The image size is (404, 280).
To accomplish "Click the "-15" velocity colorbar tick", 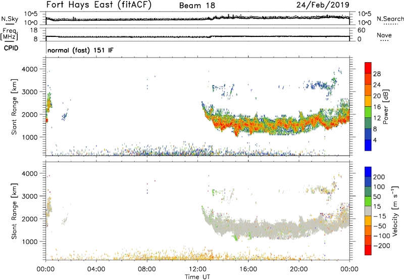I will point(379,216).
